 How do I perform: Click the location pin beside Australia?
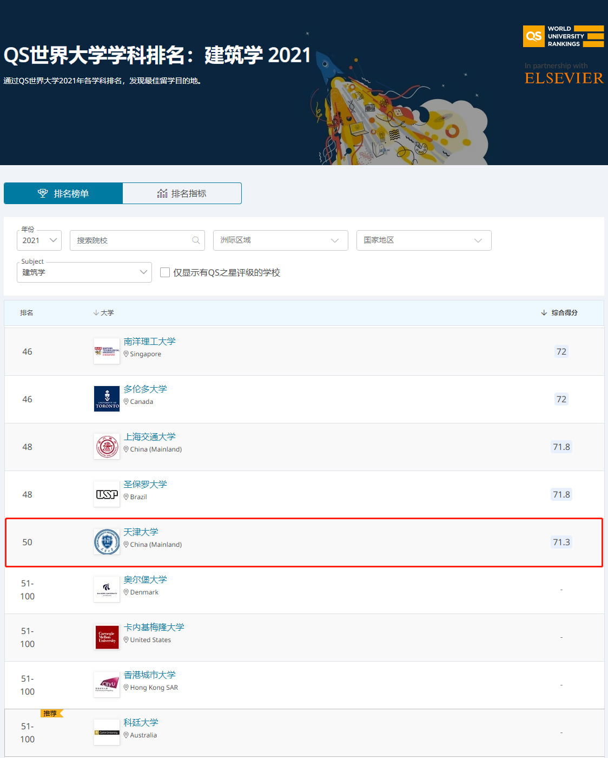coord(126,735)
